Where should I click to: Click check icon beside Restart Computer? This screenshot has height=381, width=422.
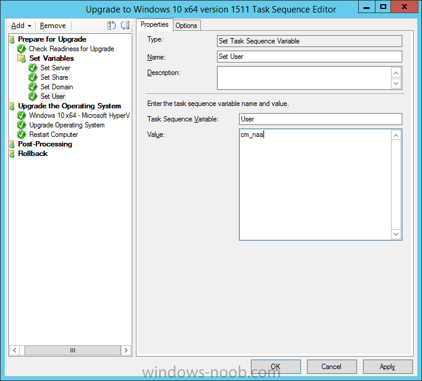pyautogui.click(x=21, y=135)
